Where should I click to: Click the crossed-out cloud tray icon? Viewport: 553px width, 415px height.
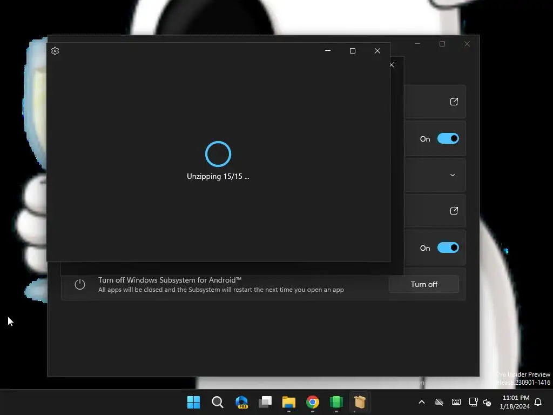[x=439, y=402]
